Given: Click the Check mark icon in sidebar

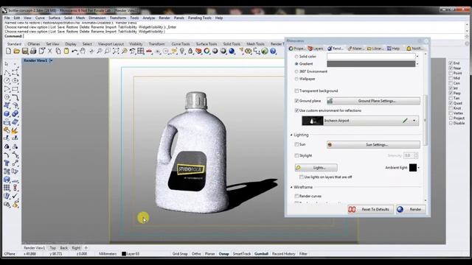Looking at the screenshot, I should [15, 196].
